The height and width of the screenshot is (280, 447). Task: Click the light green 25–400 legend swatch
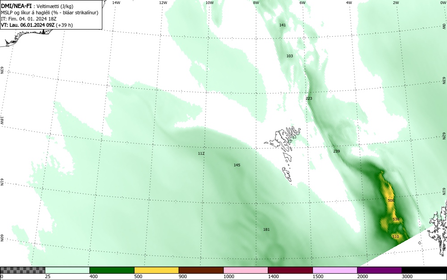(x=67, y=270)
